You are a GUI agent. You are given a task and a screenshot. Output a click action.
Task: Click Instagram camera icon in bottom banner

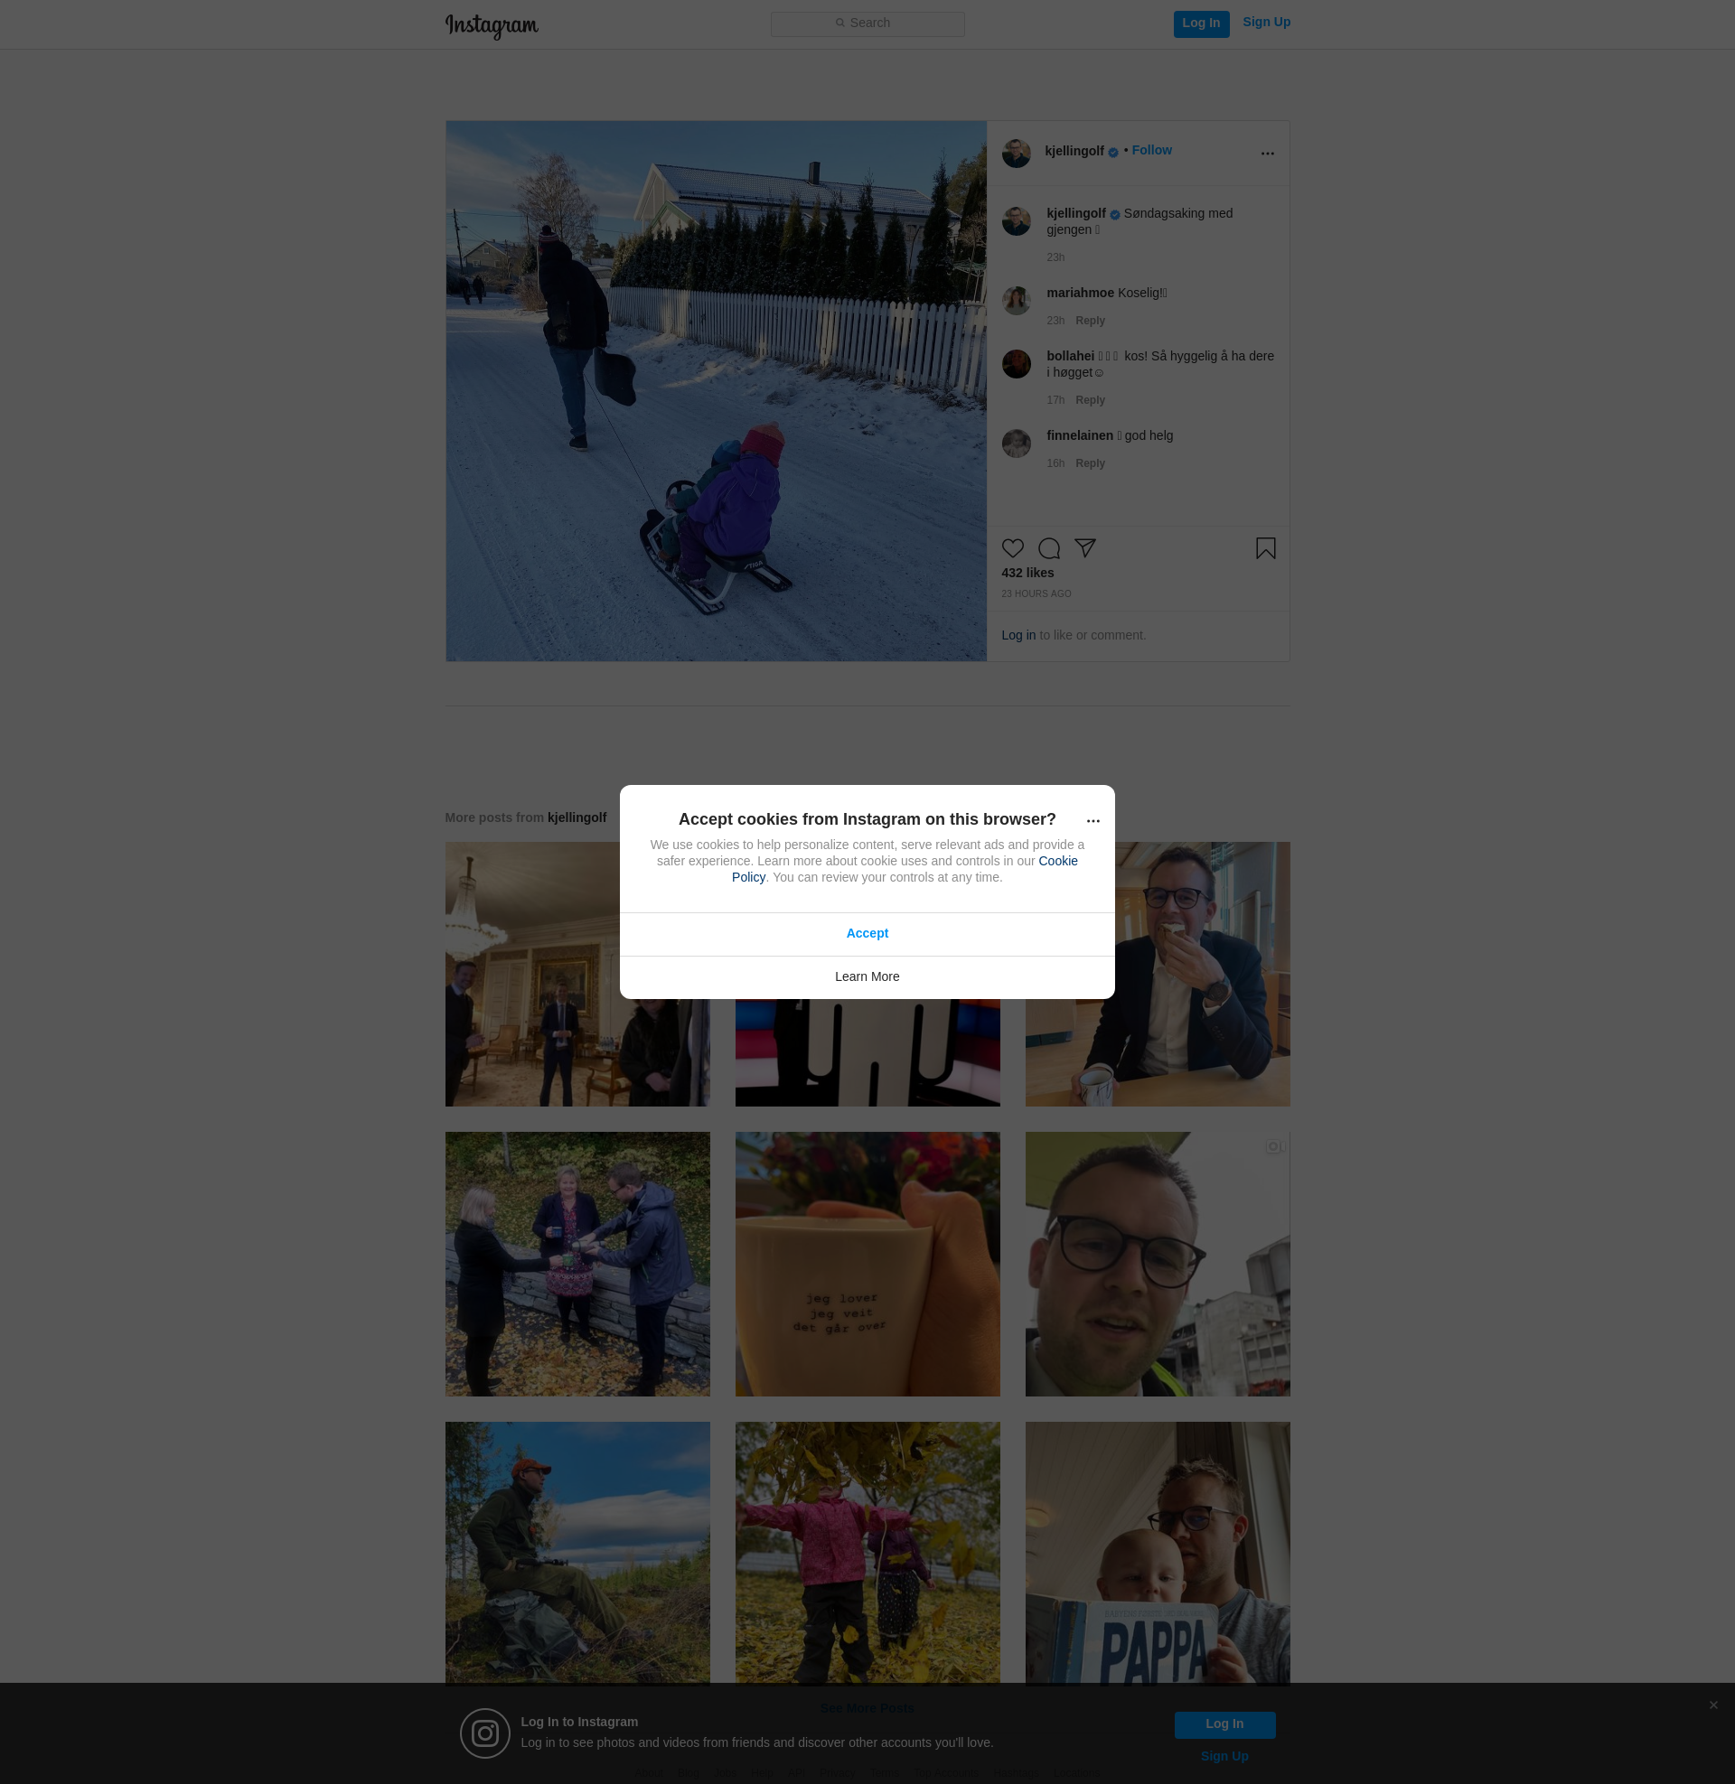484,1733
